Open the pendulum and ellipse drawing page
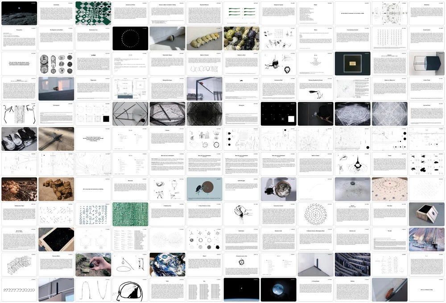Viewport: 446px width, 303px height. click(x=130, y=265)
